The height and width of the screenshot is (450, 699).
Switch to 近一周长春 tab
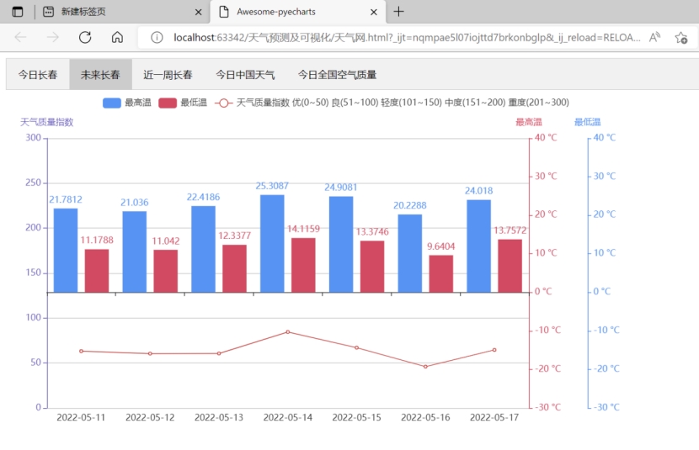coord(168,75)
